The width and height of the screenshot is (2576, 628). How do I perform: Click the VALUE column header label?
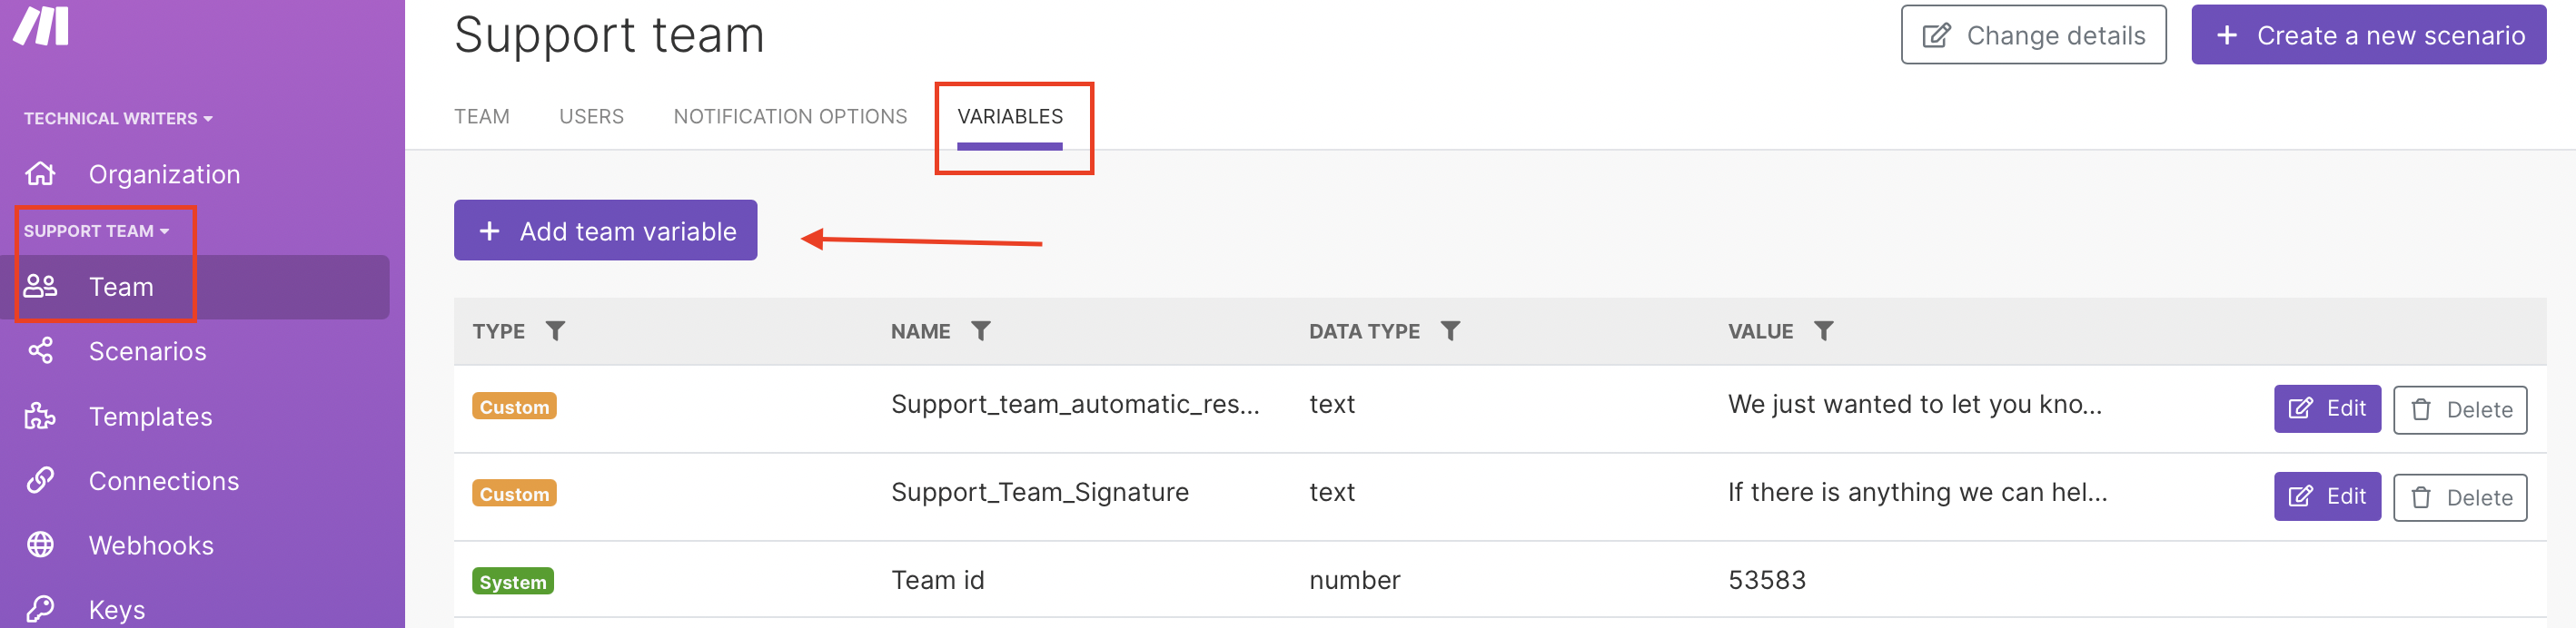pos(1761,331)
